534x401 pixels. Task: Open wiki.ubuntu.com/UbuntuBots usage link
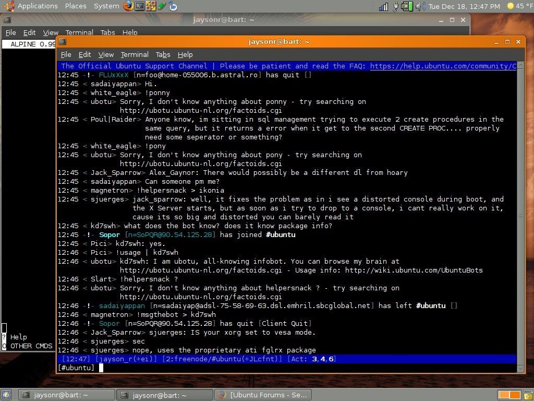pos(414,270)
